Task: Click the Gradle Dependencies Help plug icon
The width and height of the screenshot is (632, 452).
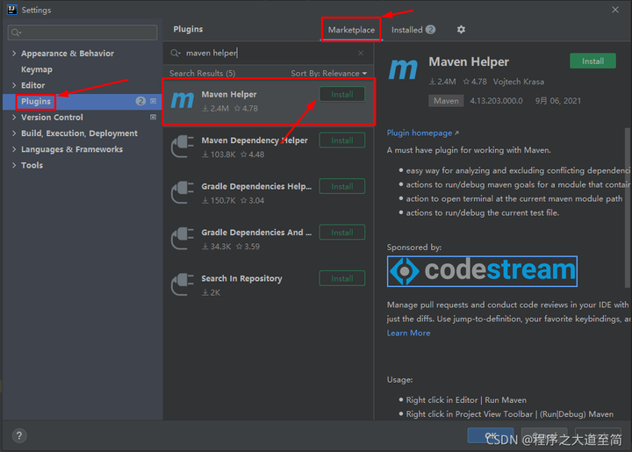Action: point(183,192)
